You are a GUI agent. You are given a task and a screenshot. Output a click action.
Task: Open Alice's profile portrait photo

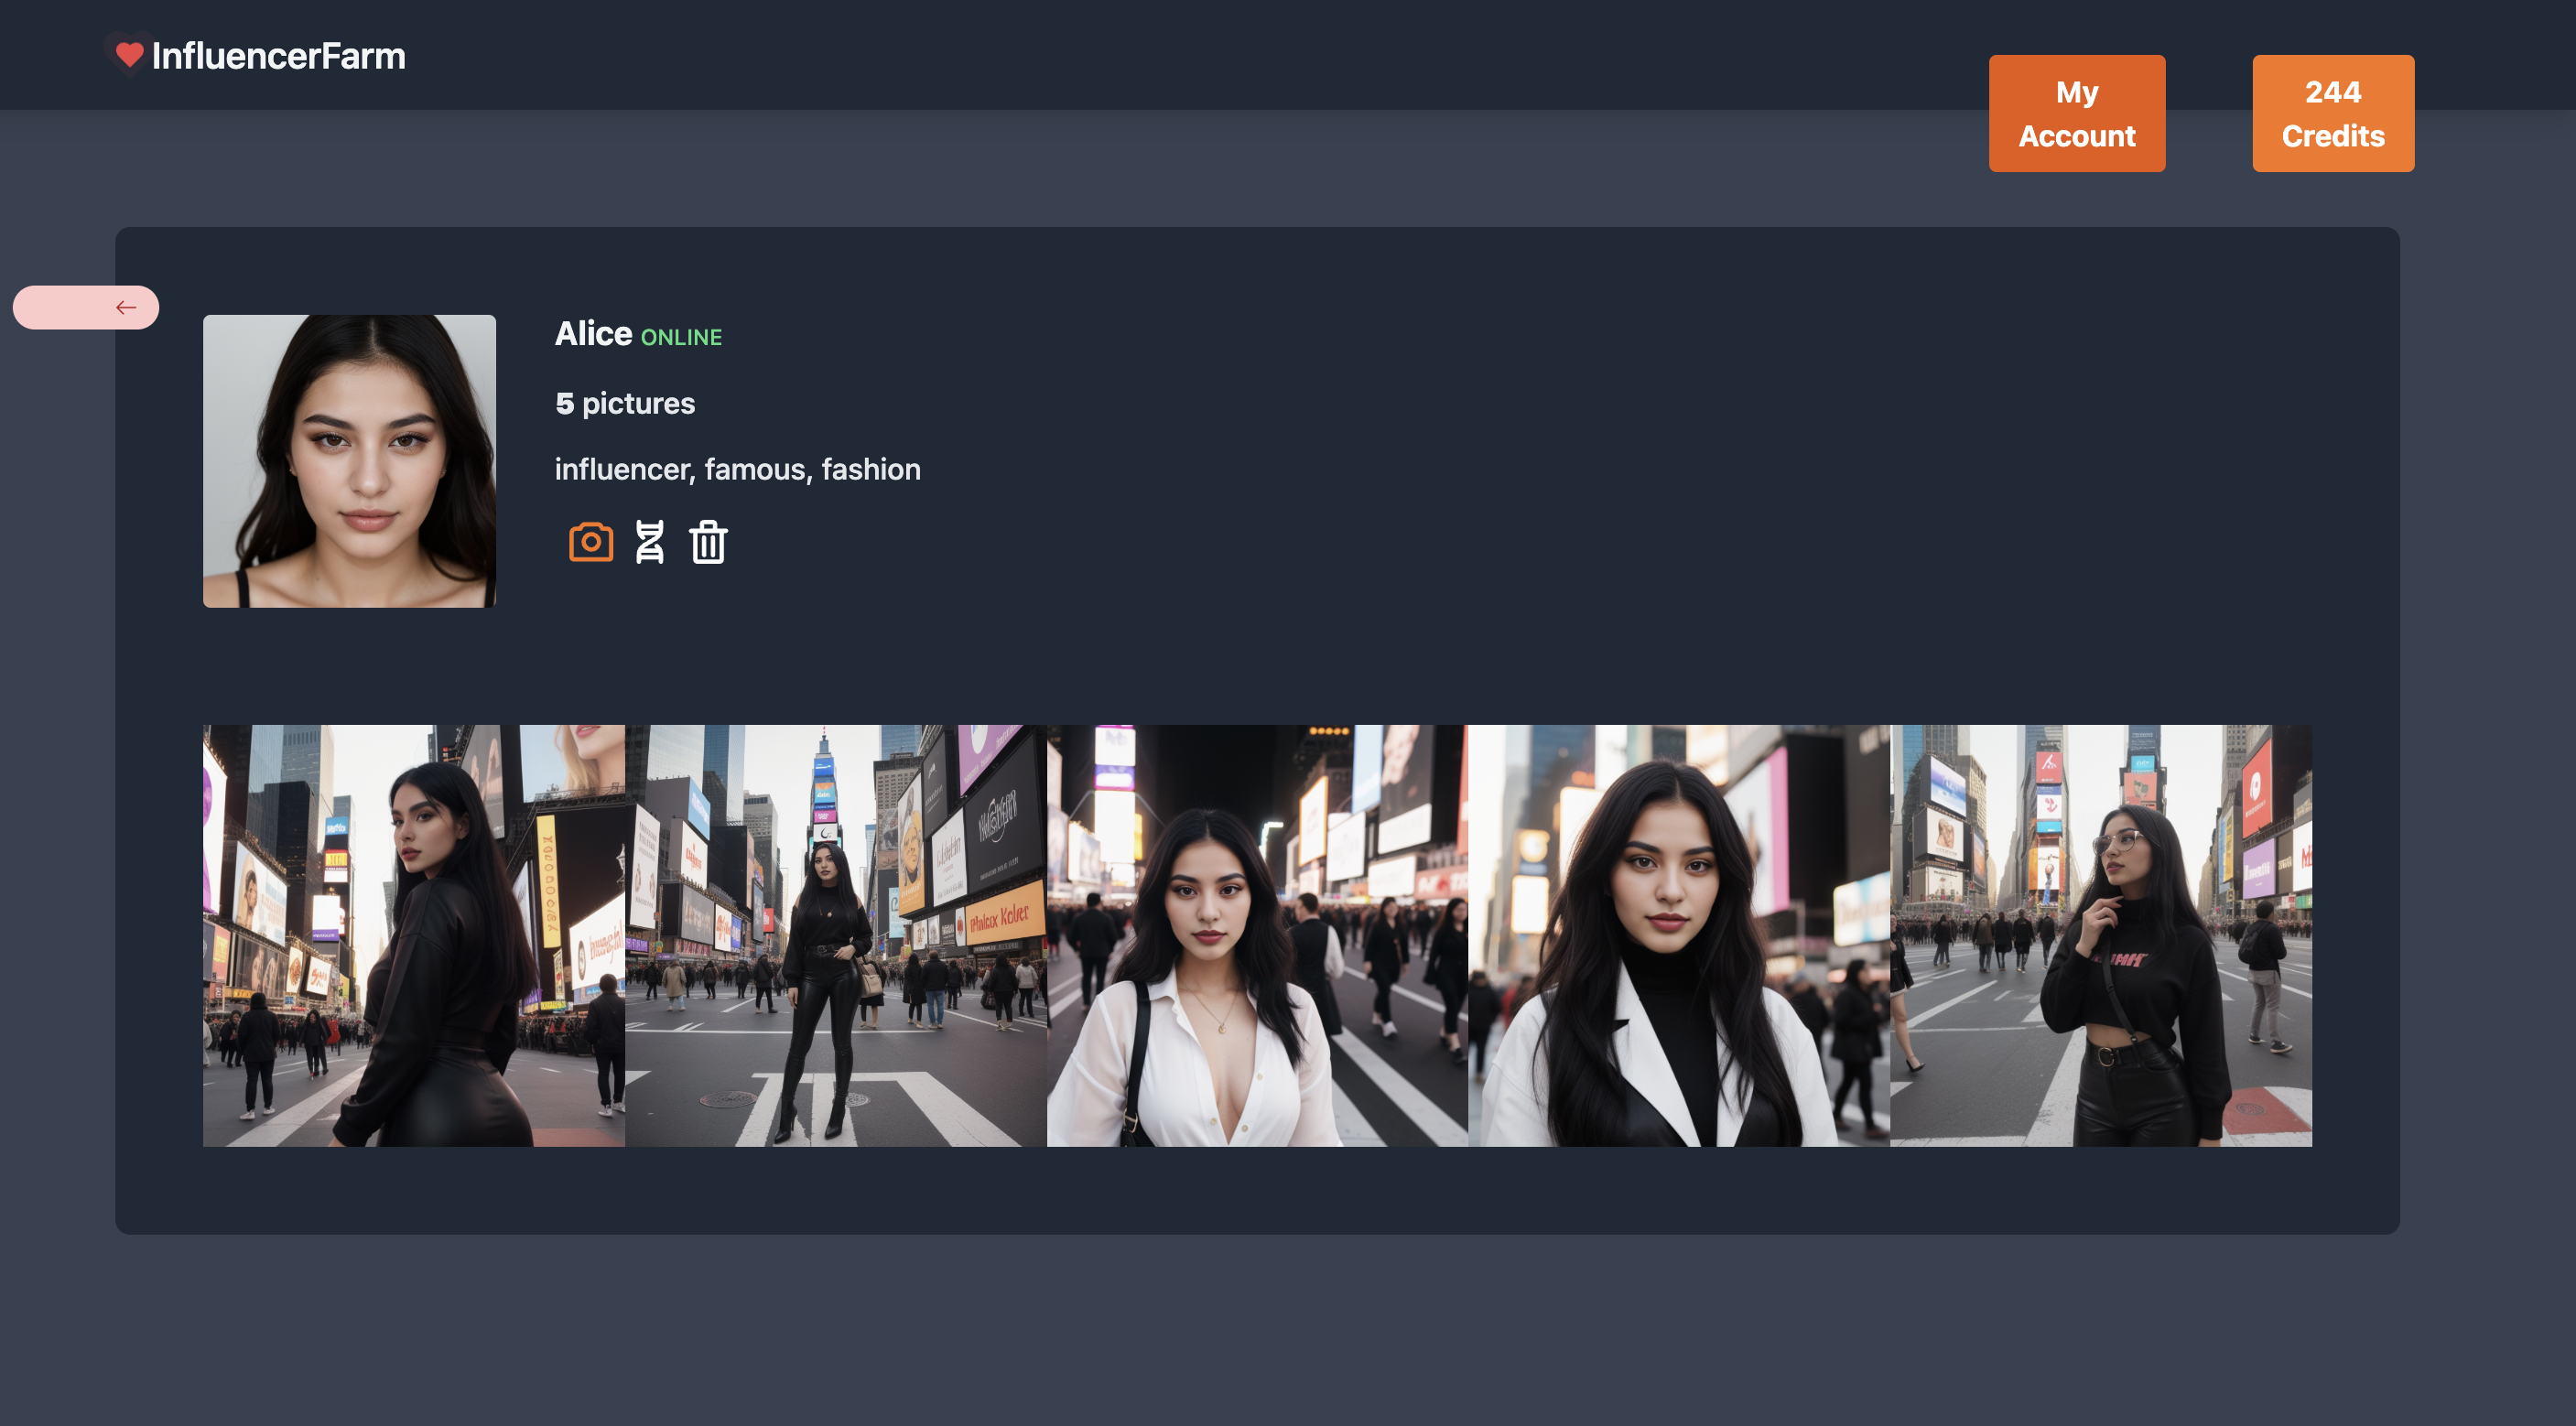click(349, 461)
